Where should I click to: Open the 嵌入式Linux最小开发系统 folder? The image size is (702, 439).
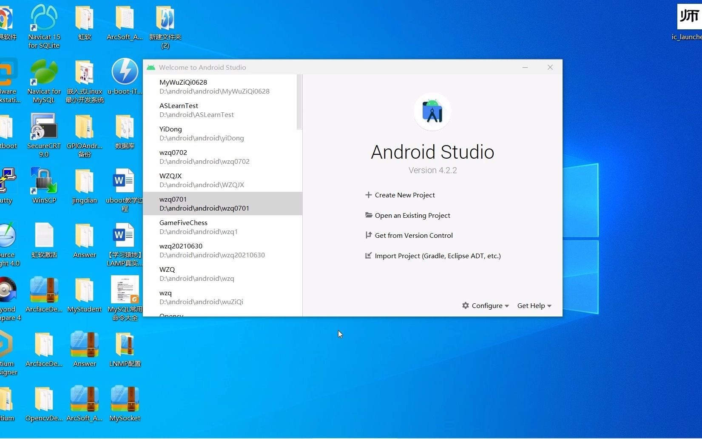click(85, 81)
